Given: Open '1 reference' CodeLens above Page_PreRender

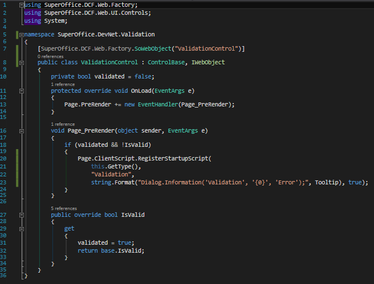Looking at the screenshot, I should pyautogui.click(x=63, y=124).
